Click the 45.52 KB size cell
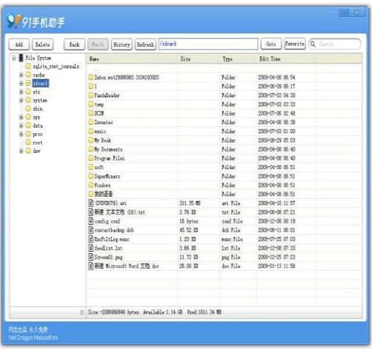 pyautogui.click(x=189, y=230)
